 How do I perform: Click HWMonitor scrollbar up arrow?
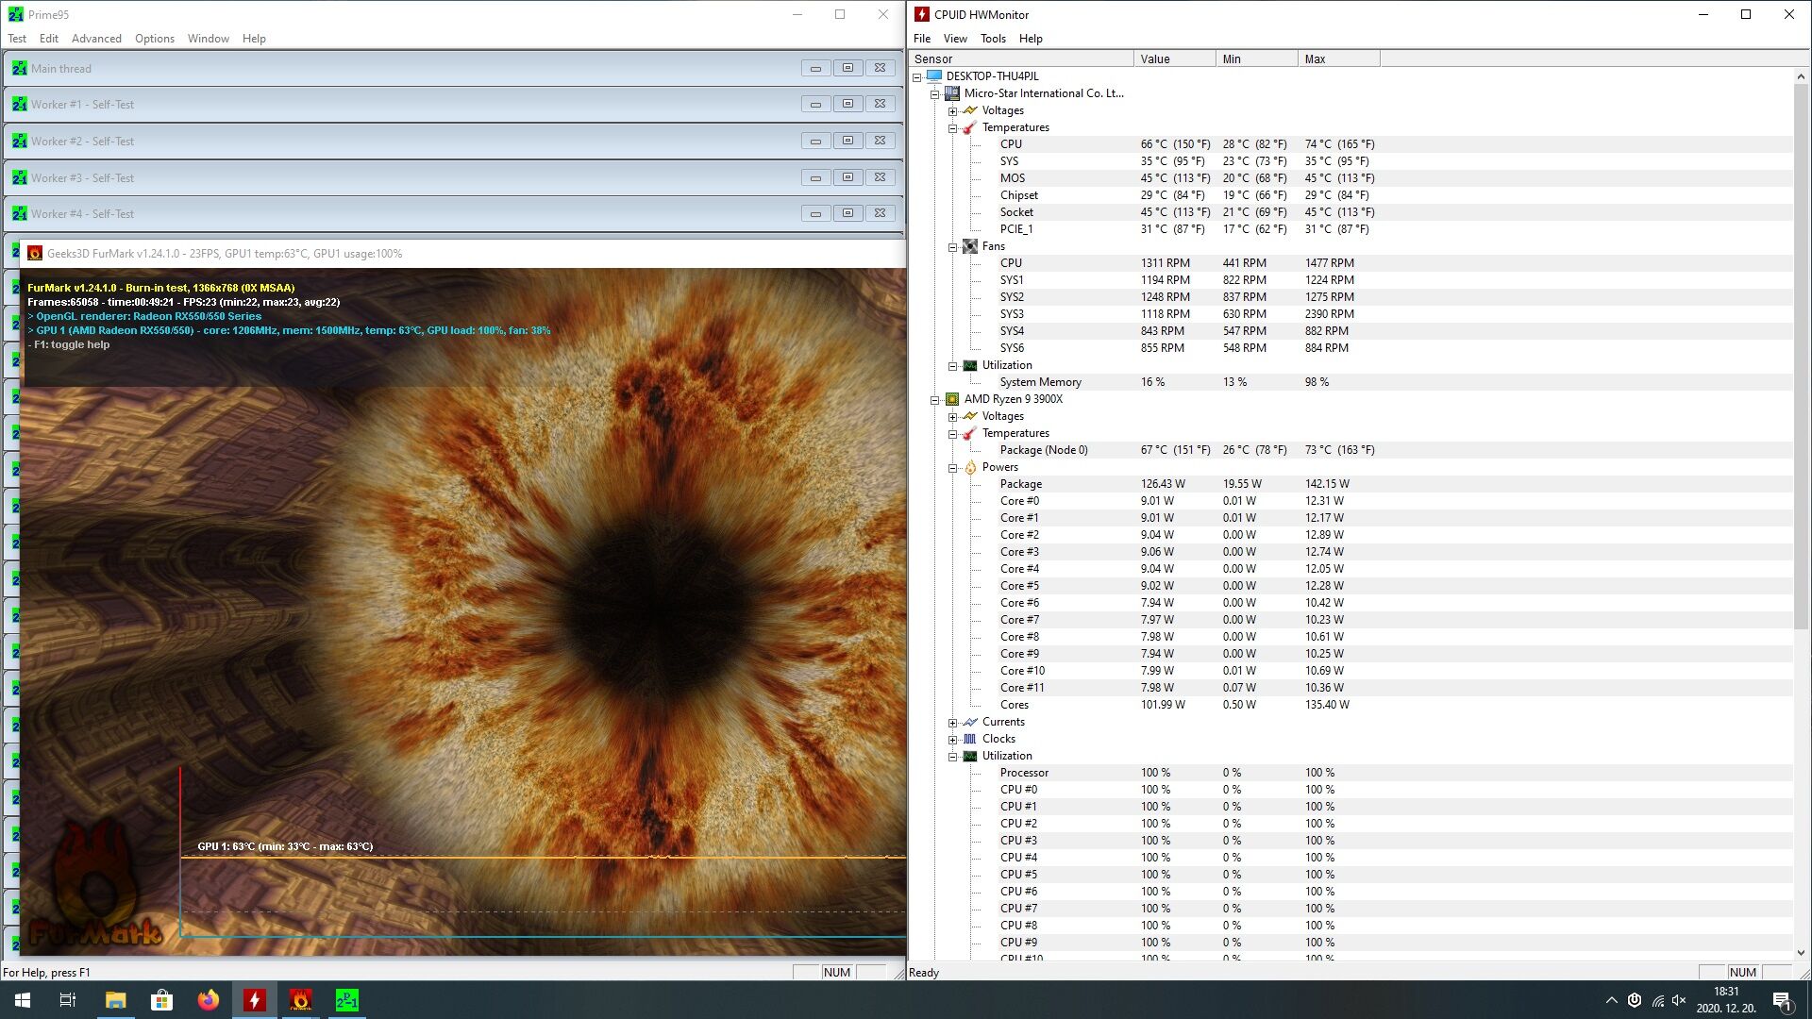tap(1801, 76)
